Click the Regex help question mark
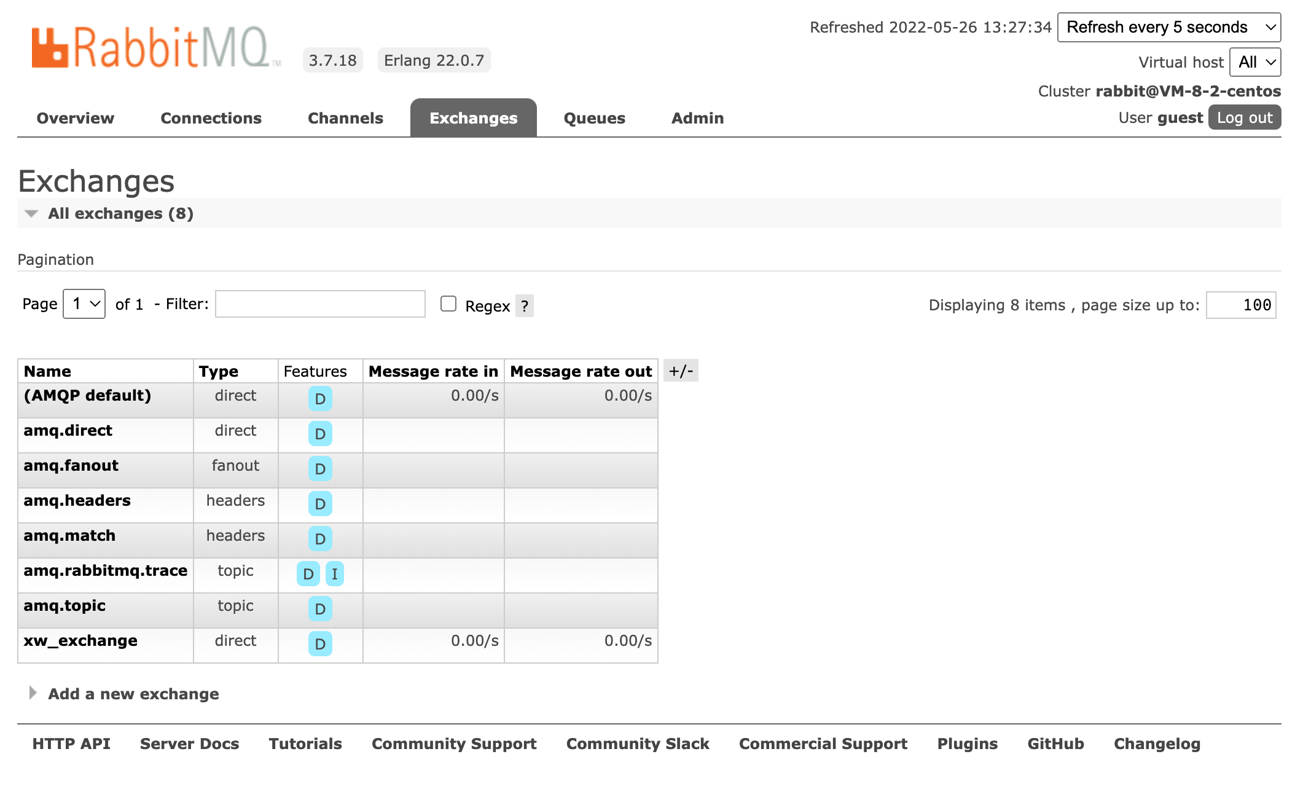 (x=524, y=306)
